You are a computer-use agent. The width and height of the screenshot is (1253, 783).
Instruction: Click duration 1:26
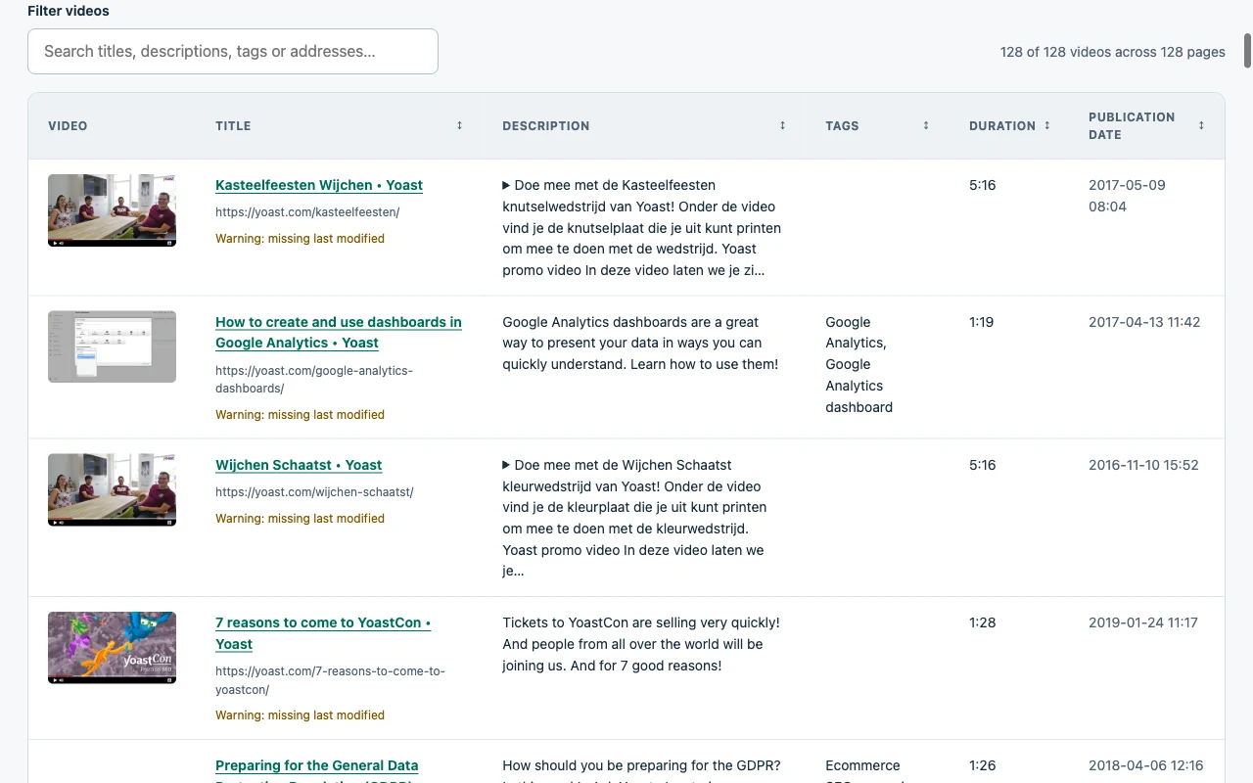(982, 765)
